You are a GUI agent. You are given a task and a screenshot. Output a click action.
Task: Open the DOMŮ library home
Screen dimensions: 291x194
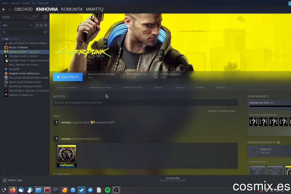pos(6,17)
